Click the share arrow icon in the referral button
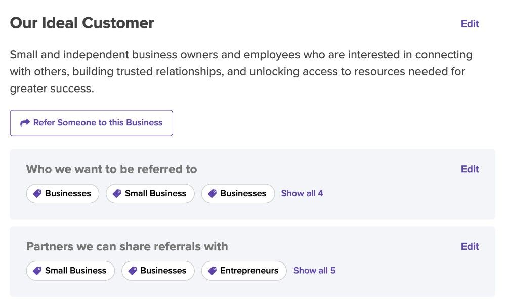This screenshot has width=507, height=308. click(24, 122)
